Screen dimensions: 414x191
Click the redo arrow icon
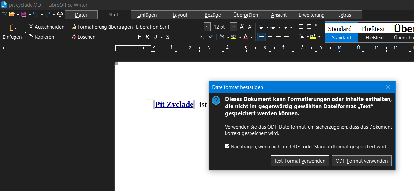click(x=47, y=14)
